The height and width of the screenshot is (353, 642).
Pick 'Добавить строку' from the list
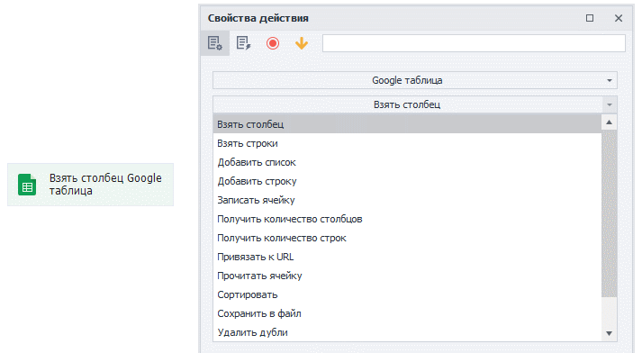tap(407, 181)
